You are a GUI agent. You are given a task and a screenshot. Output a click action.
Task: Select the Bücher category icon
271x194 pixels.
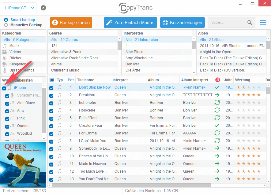pyautogui.click(x=5, y=58)
